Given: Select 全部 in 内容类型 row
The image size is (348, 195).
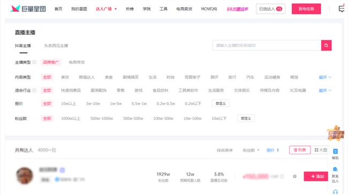Looking at the screenshot, I should 47,77.
